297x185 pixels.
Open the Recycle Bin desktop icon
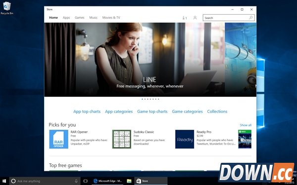coord(7,8)
